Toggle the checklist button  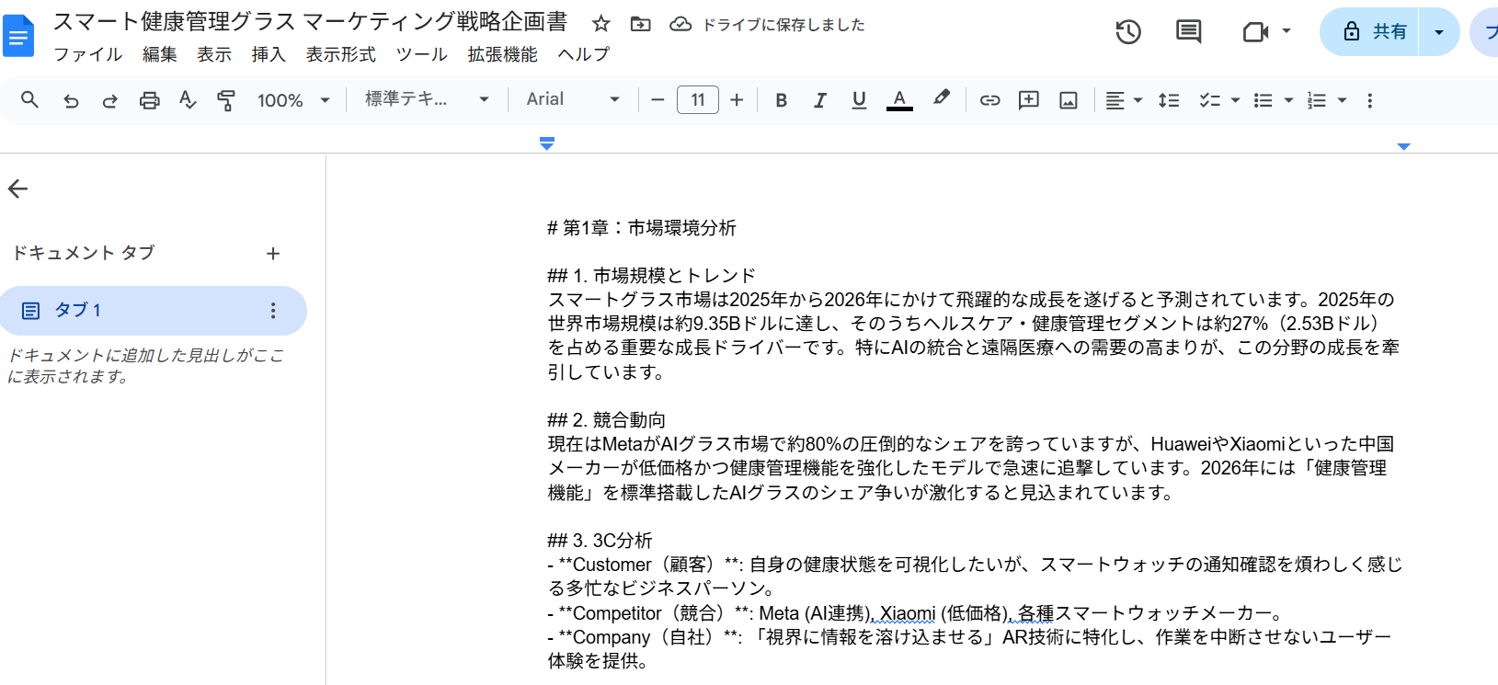coord(1210,100)
